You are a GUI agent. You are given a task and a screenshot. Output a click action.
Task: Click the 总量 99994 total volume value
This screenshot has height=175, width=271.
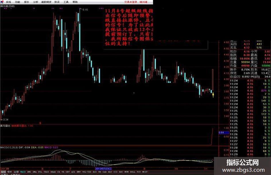tap(245, 62)
